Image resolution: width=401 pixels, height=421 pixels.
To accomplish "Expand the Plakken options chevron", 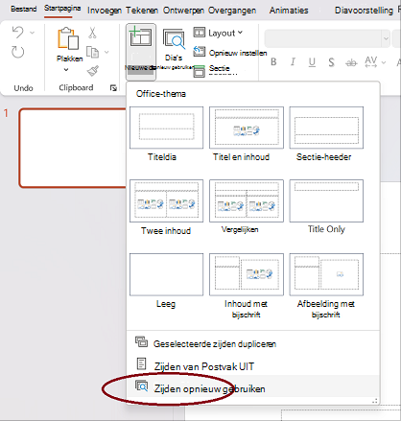I will (66, 70).
